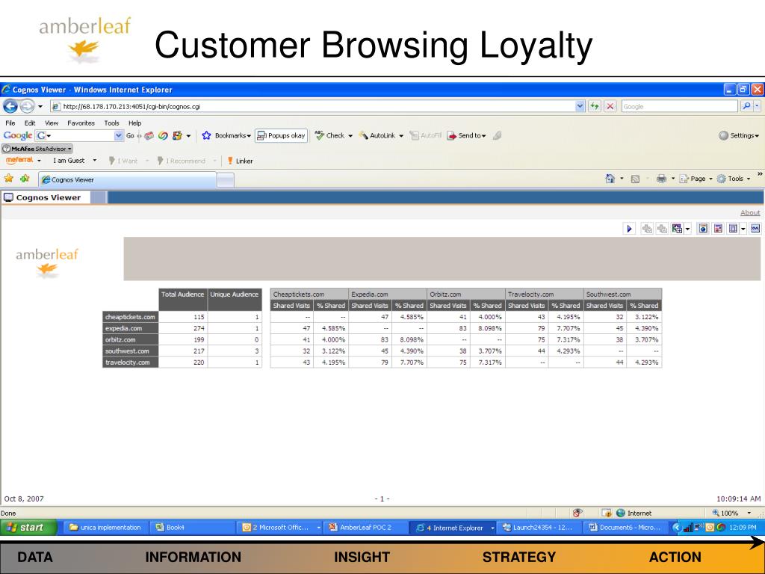Expand the Google toolbar search dropdown arrow
Screen dimensions: 765x574
(119, 136)
